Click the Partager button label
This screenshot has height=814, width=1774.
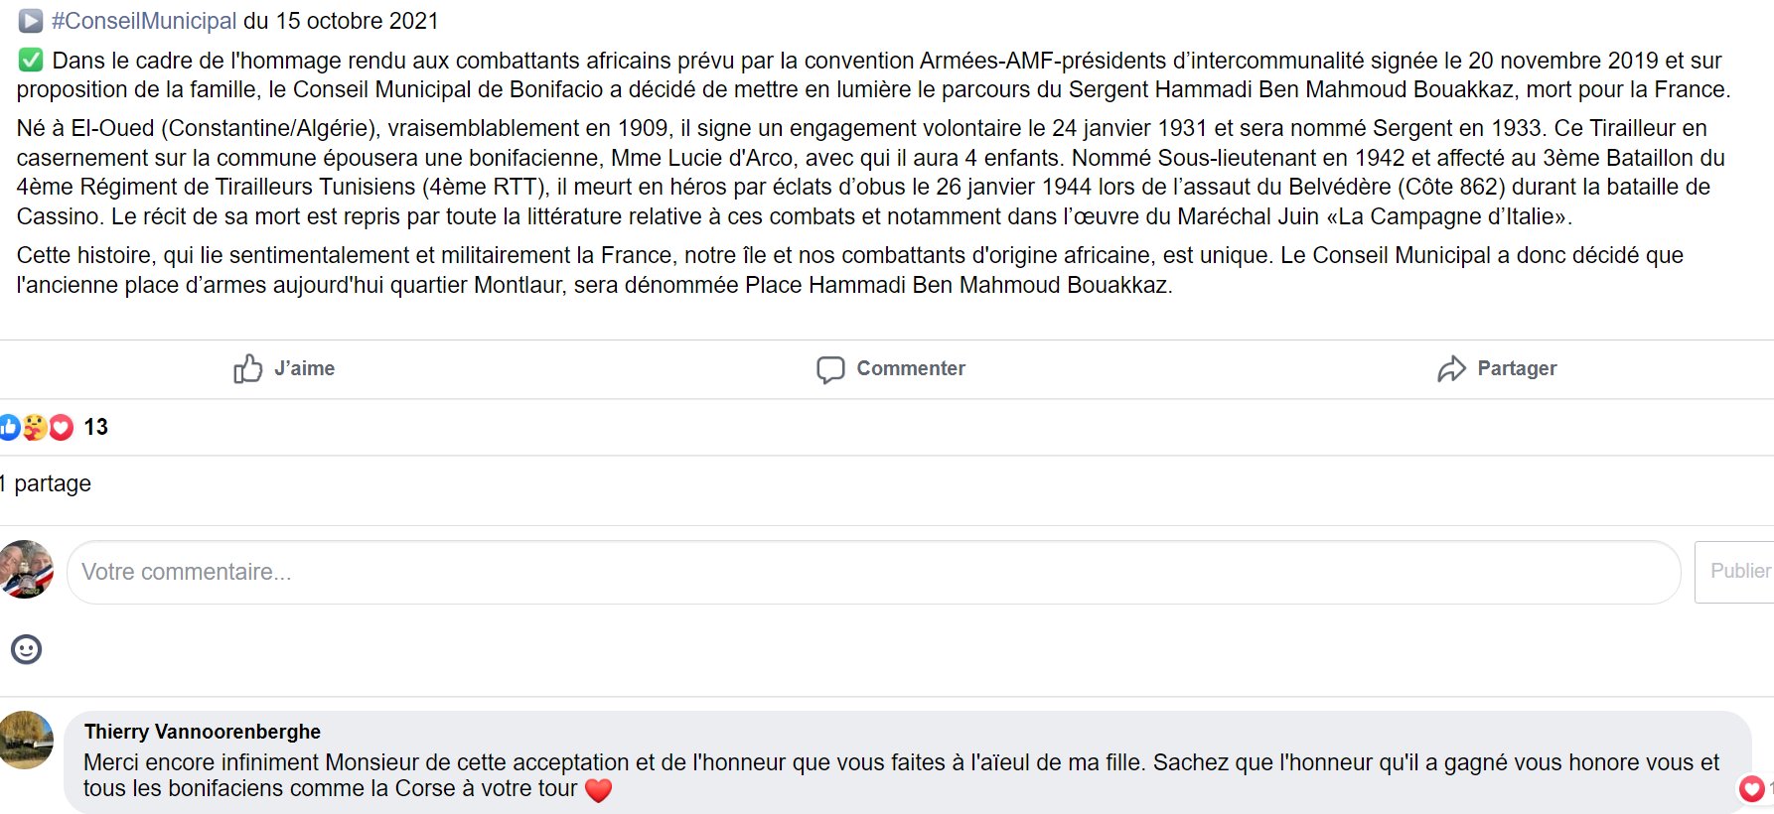click(x=1517, y=368)
